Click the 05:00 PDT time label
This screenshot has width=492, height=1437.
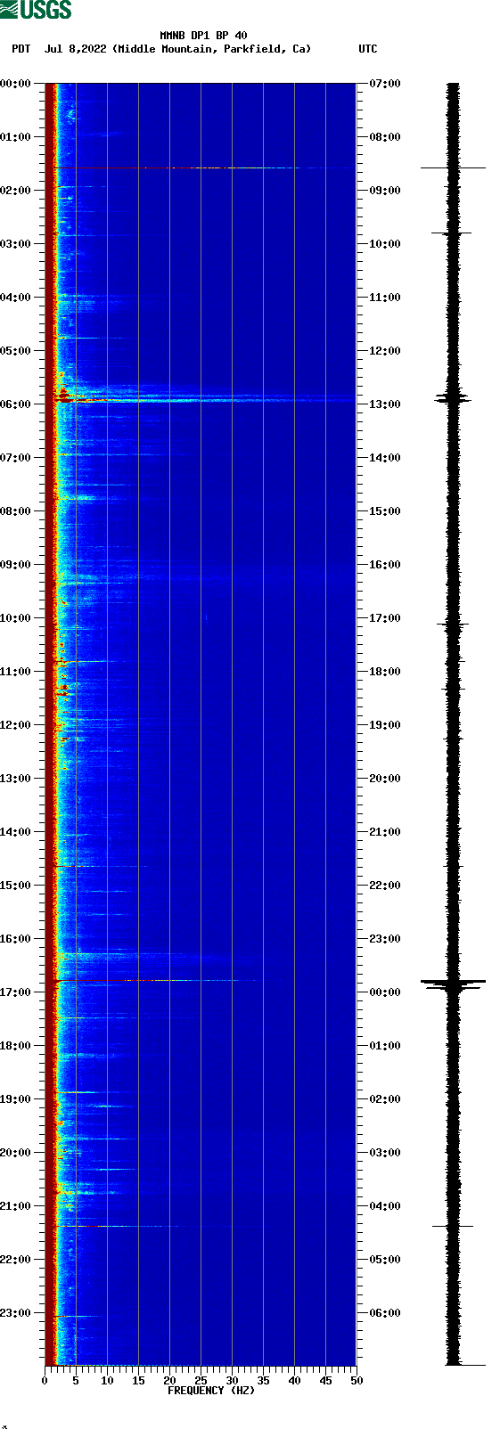point(16,351)
